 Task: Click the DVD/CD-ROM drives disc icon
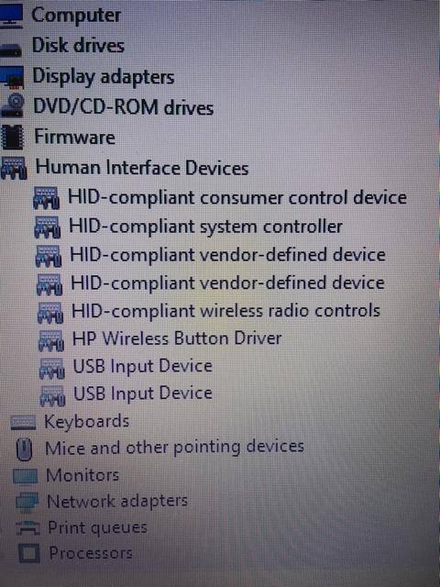pyautogui.click(x=12, y=106)
